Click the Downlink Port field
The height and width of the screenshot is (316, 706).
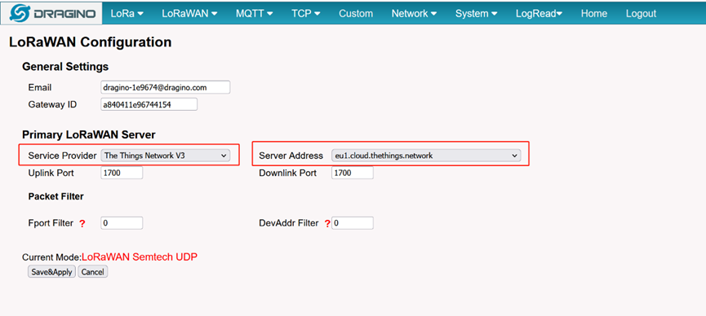tap(352, 173)
